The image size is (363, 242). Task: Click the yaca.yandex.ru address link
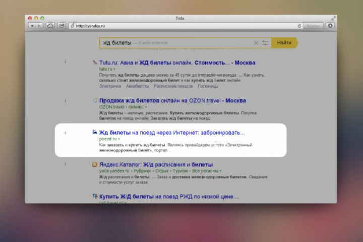pos(114,171)
